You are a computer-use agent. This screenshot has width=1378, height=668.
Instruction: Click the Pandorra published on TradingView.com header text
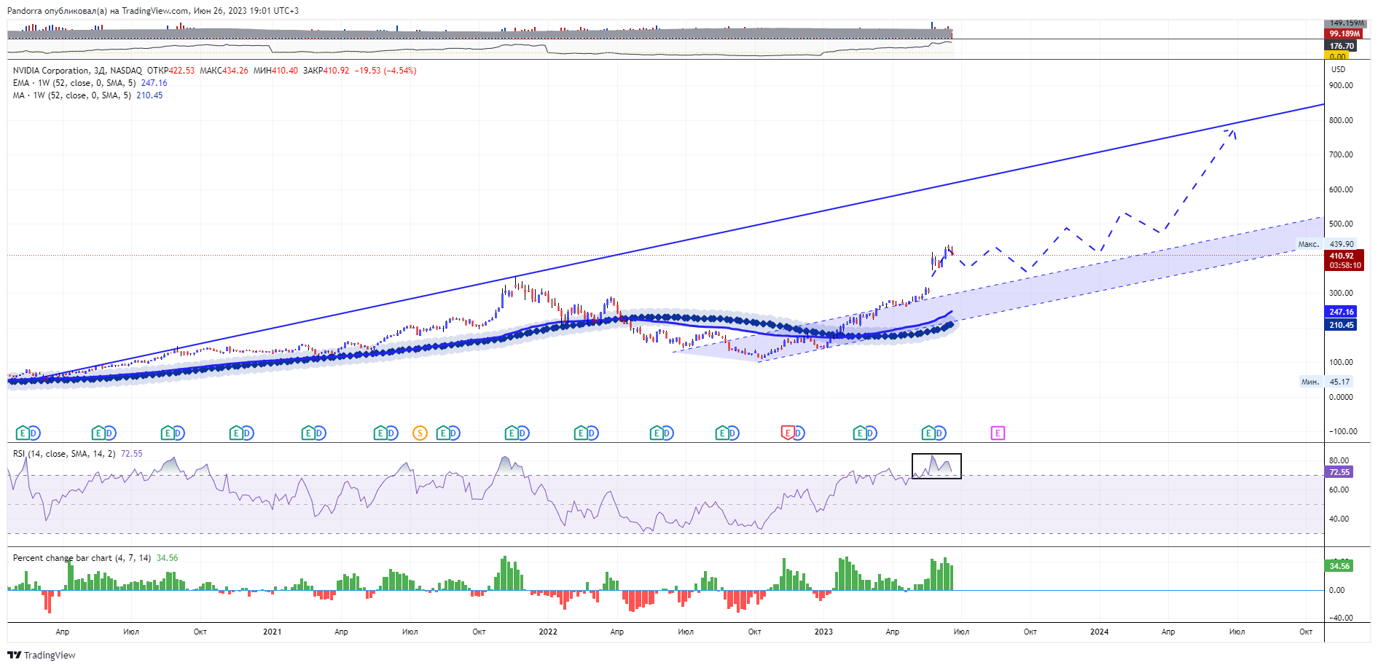[152, 11]
